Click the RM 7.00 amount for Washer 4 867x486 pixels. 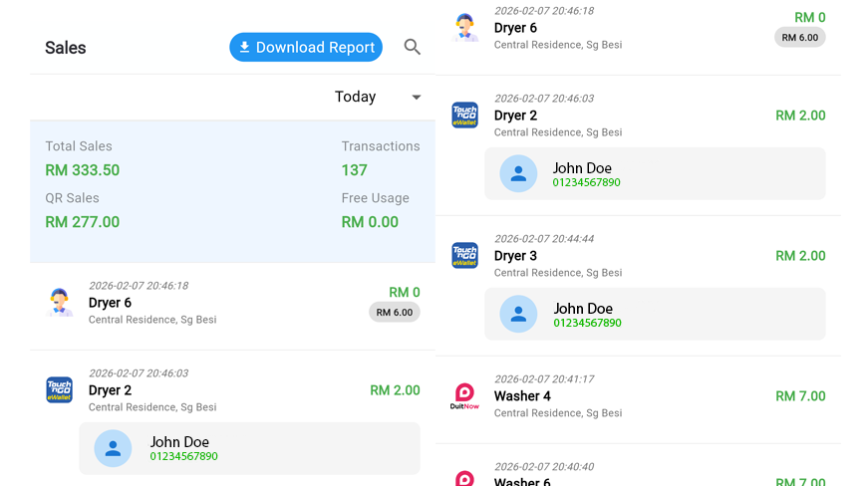(x=800, y=396)
